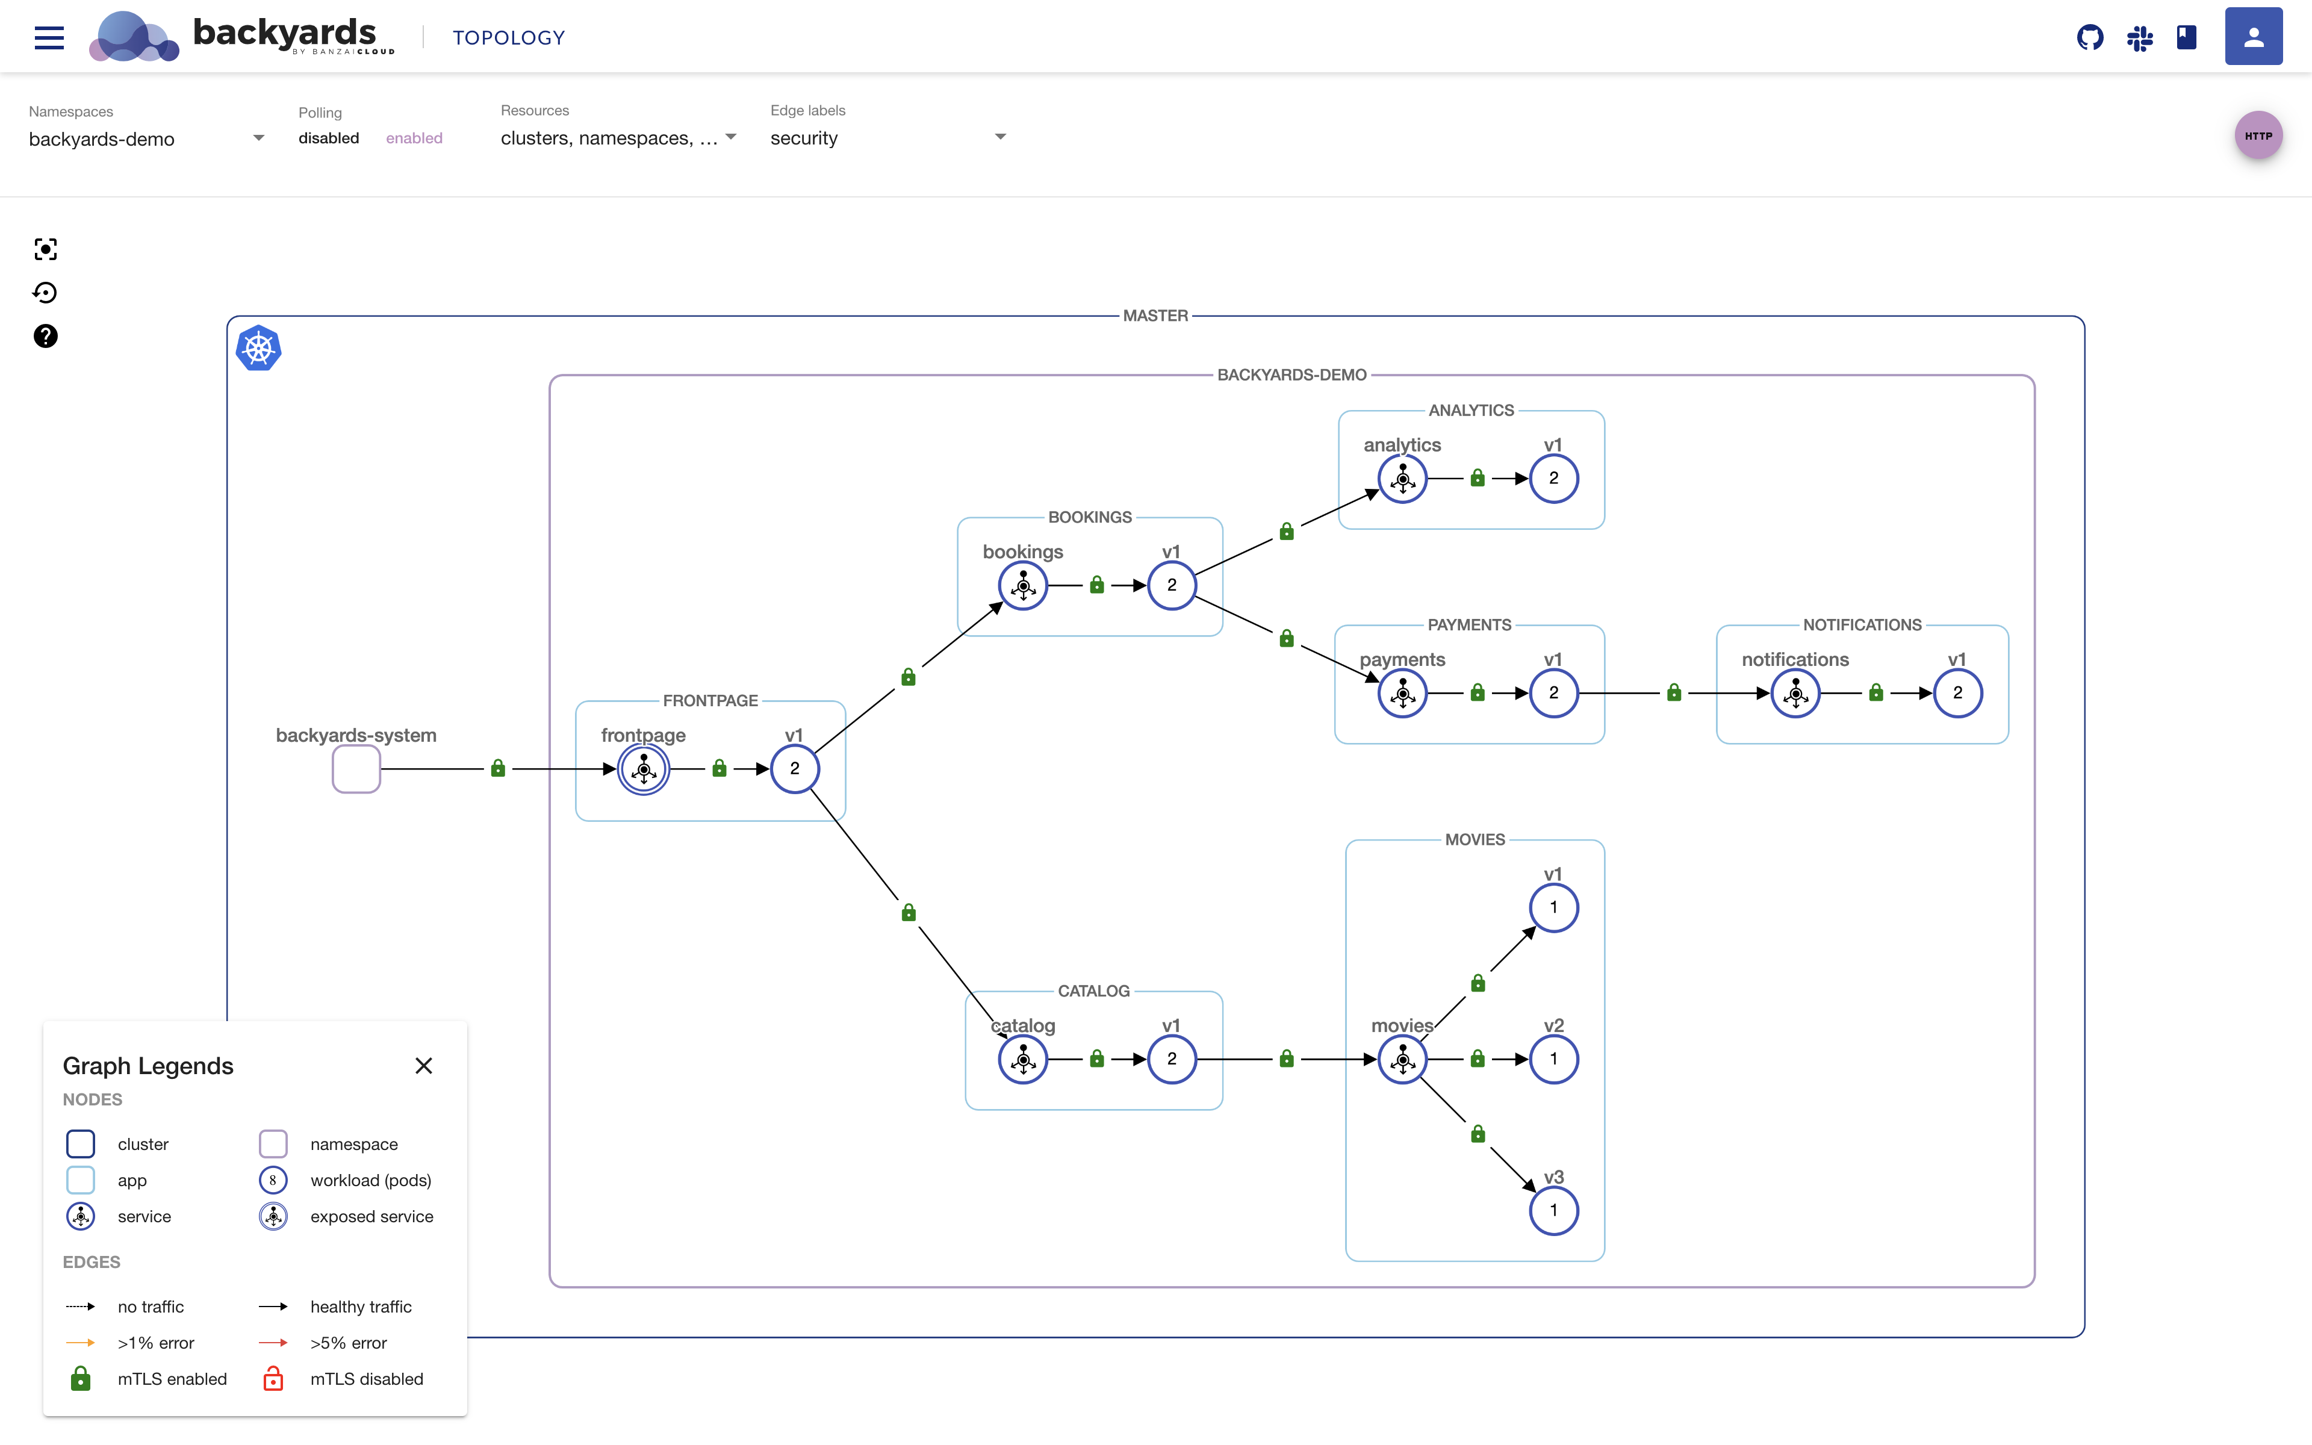Set polling to enabled
2312x1445 pixels.
414,138
